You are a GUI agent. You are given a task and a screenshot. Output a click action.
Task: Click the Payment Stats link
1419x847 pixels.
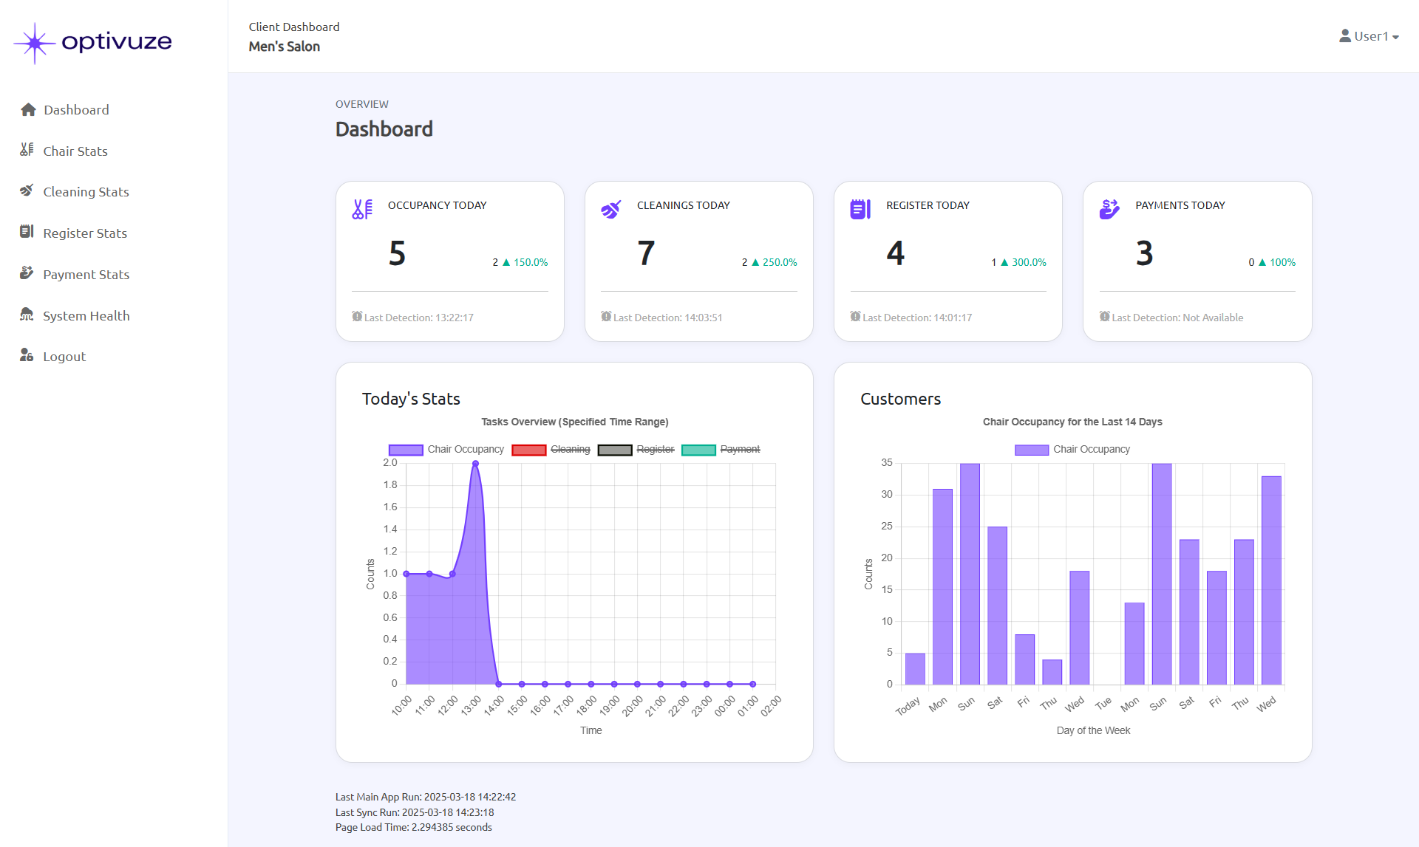coord(86,275)
